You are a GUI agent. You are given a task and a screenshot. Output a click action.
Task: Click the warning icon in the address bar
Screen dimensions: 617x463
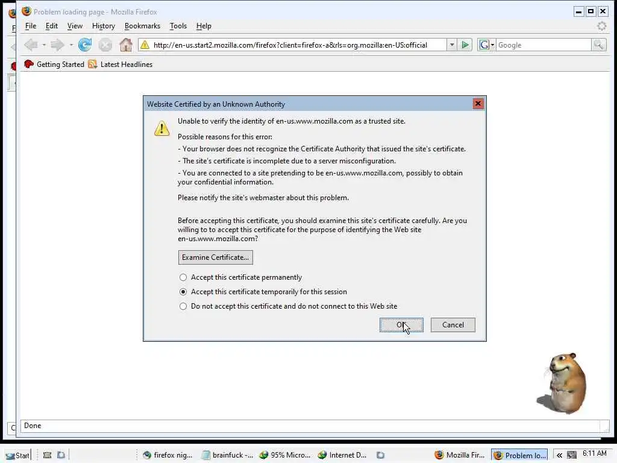click(x=145, y=45)
